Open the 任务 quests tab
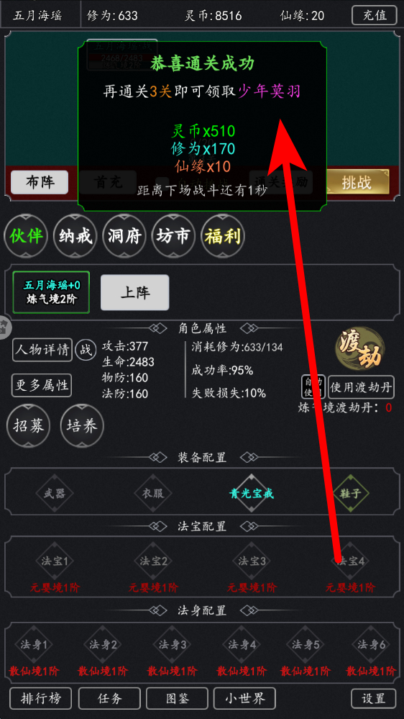Image resolution: width=404 pixels, height=719 pixels. tap(110, 698)
